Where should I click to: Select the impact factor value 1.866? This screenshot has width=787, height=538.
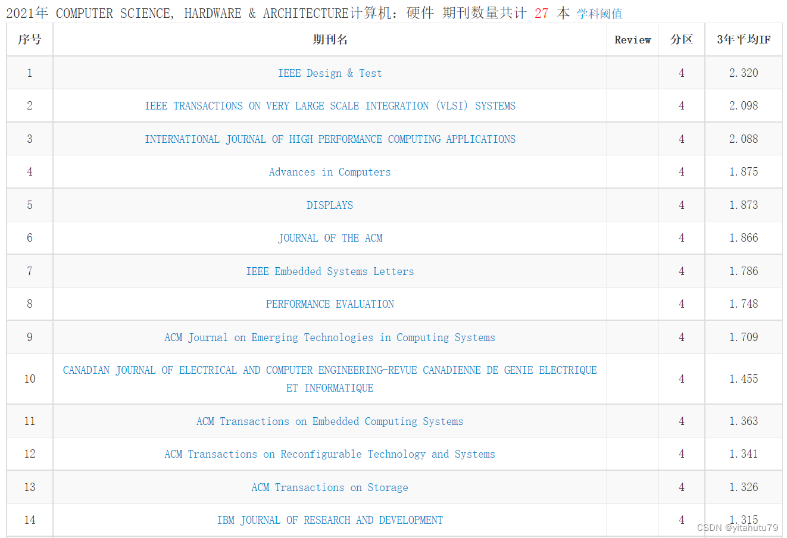[x=744, y=238]
